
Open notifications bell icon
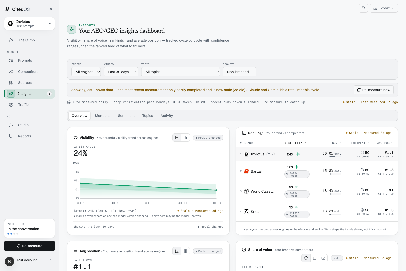(363, 8)
